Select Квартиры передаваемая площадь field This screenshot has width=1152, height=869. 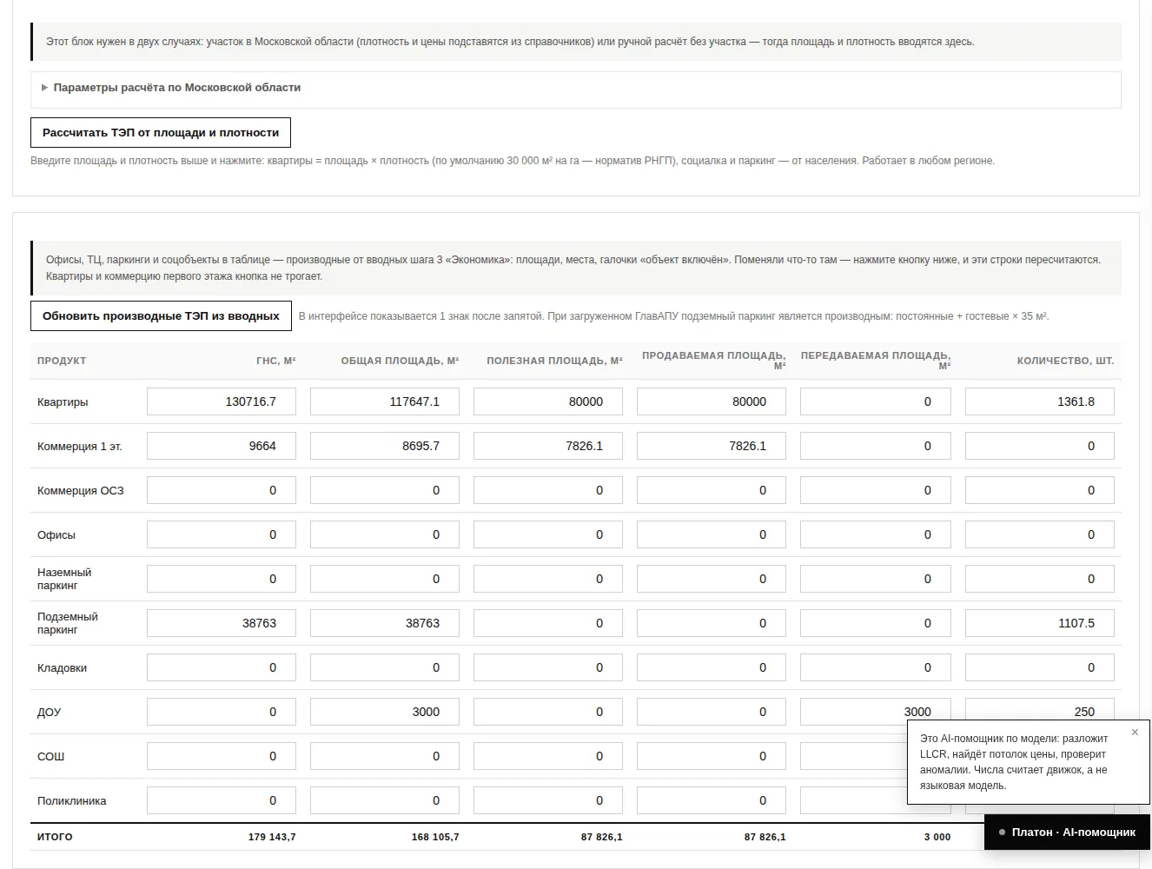coord(876,401)
